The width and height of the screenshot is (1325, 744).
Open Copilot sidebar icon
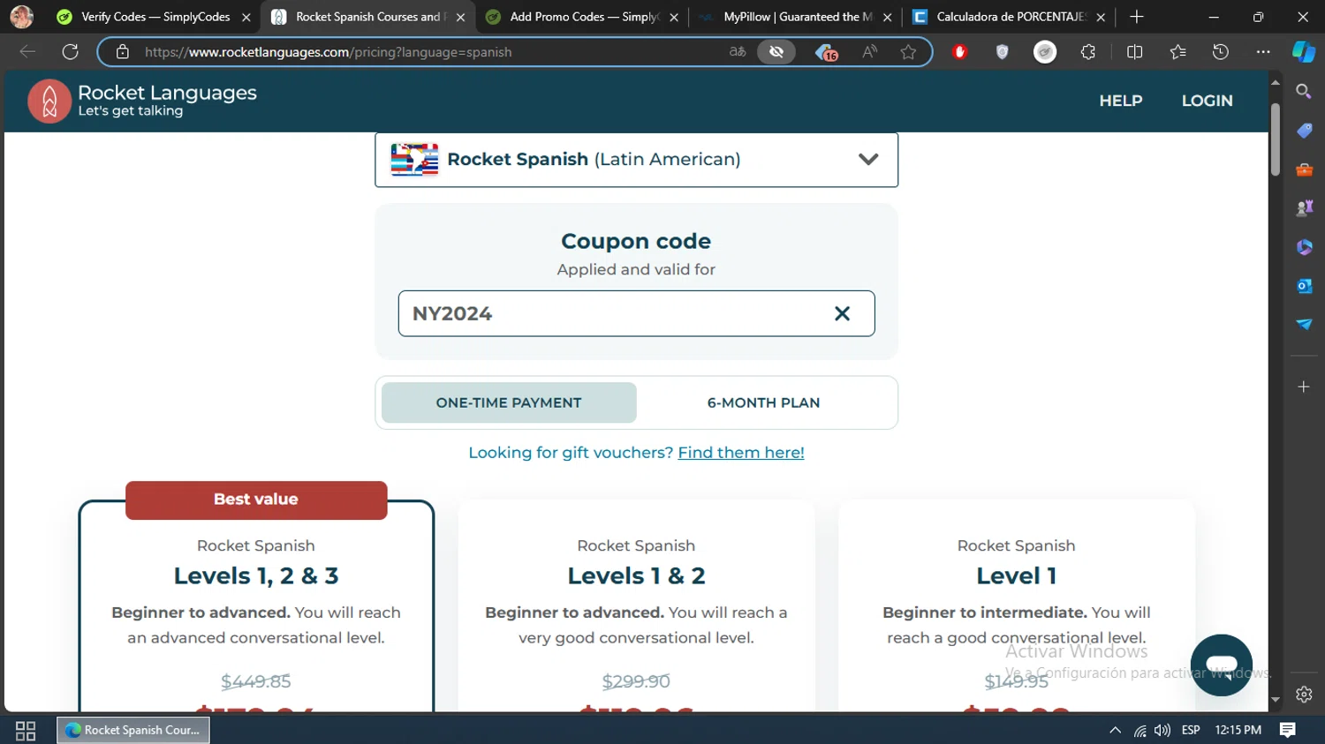point(1304,52)
